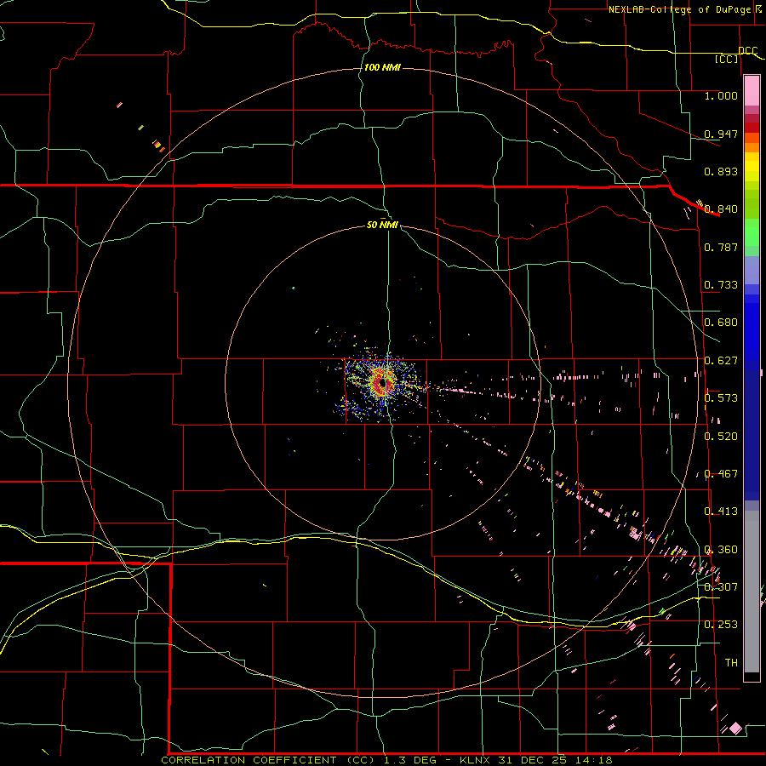Click the 0.253 scale value
The width and height of the screenshot is (766, 766).
pos(721,625)
